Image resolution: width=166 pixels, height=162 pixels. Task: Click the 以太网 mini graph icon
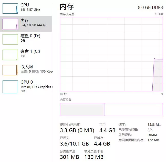click(10, 70)
